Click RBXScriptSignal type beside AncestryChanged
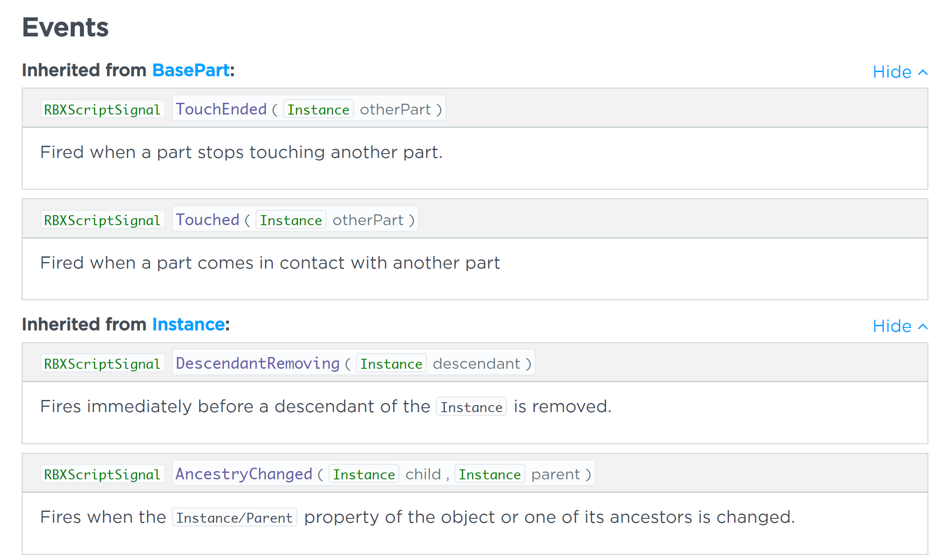Viewport: 944px width, 557px height. pos(103,474)
